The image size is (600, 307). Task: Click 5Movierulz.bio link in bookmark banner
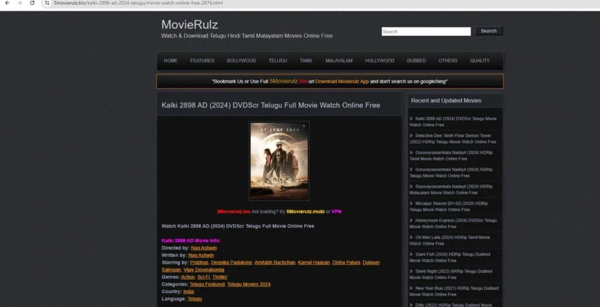288,81
